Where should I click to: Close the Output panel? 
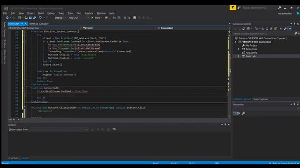228,125
